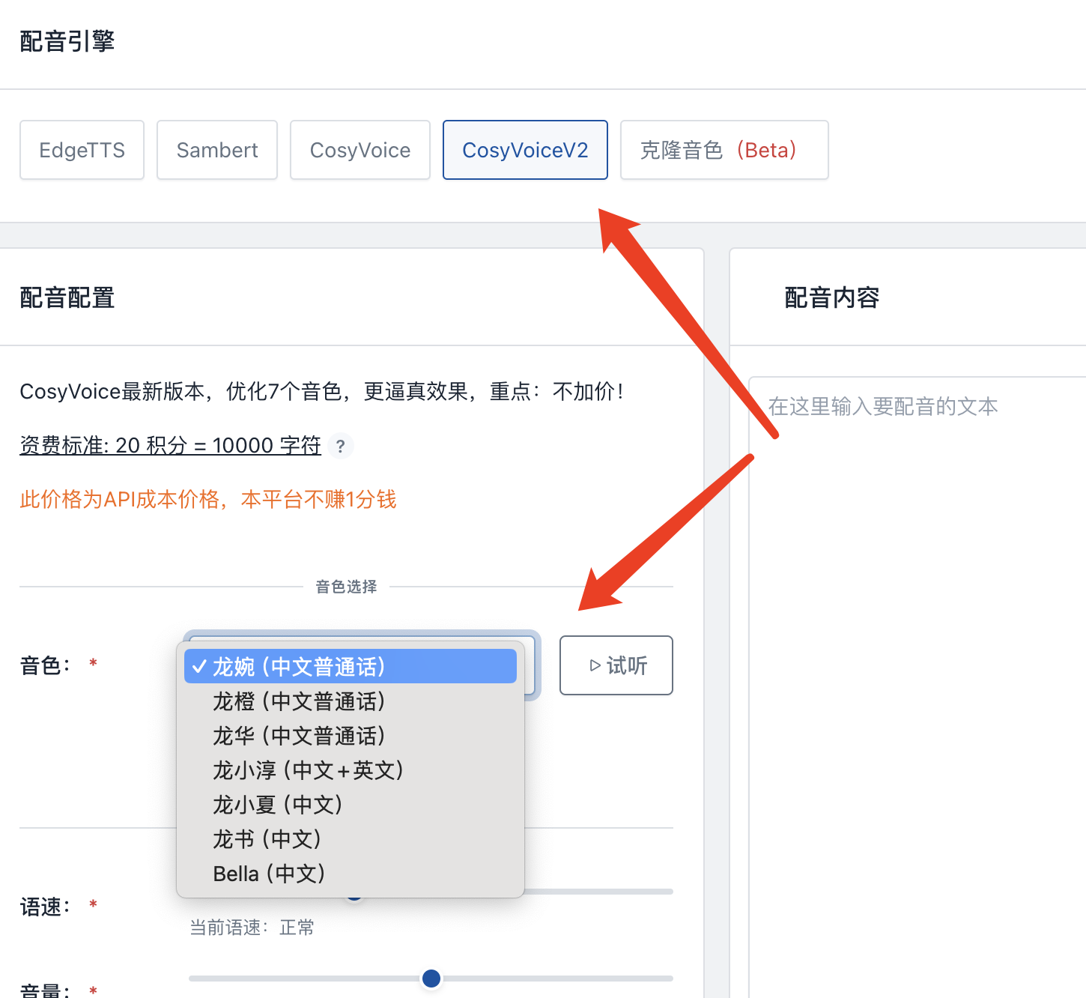Click the 当前语速：正常 status text
The width and height of the screenshot is (1086, 998).
[x=252, y=928]
